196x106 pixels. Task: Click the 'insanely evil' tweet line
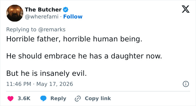(46, 73)
